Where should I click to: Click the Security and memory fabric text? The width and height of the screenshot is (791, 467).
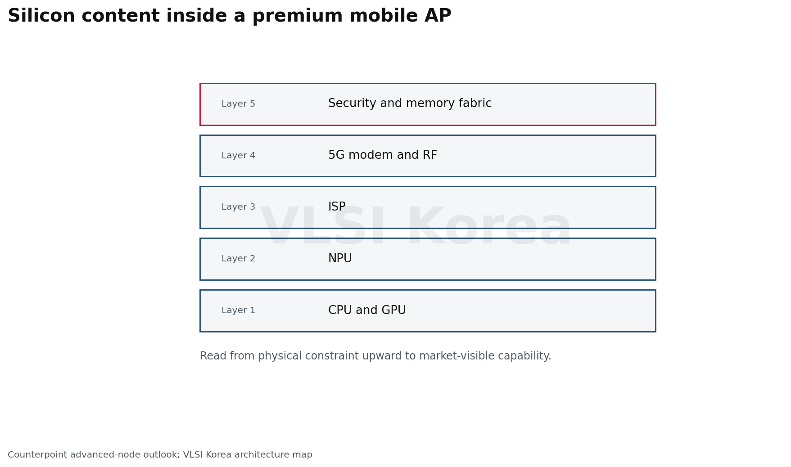[410, 104]
